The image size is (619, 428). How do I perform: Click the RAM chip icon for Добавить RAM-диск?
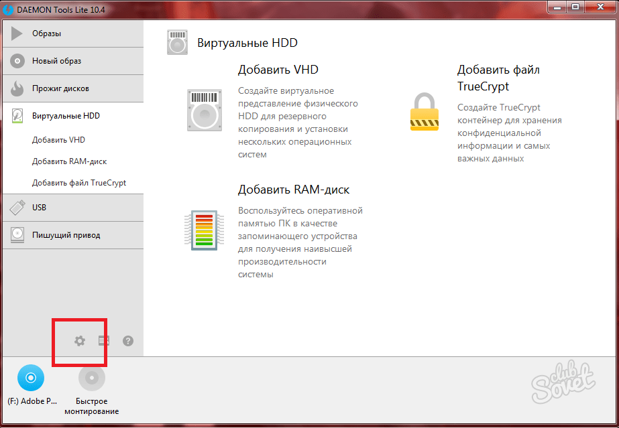coord(205,230)
